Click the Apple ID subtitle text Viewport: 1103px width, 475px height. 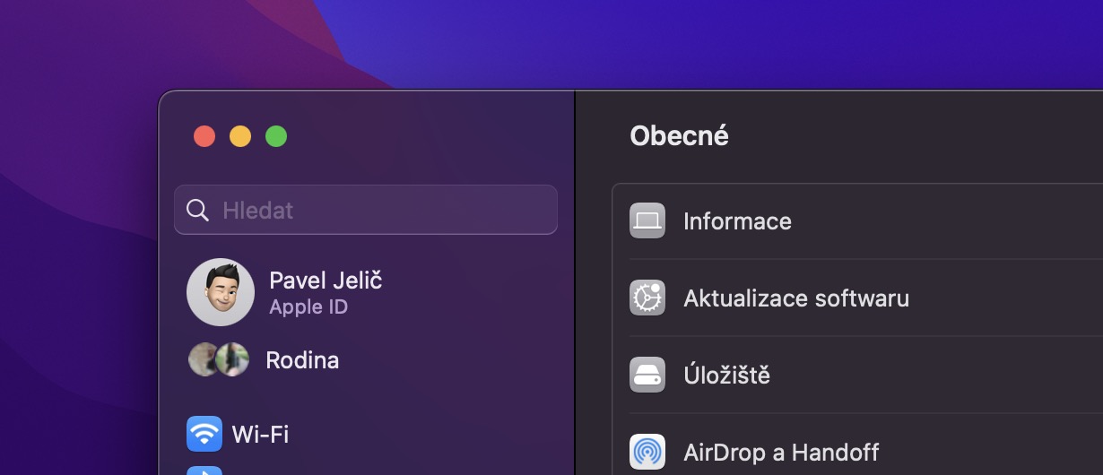pyautogui.click(x=308, y=307)
